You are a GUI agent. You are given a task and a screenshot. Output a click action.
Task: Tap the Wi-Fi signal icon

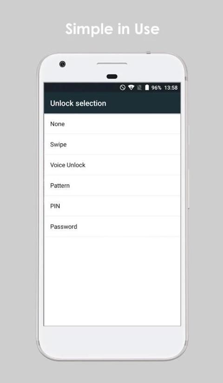pos(131,87)
